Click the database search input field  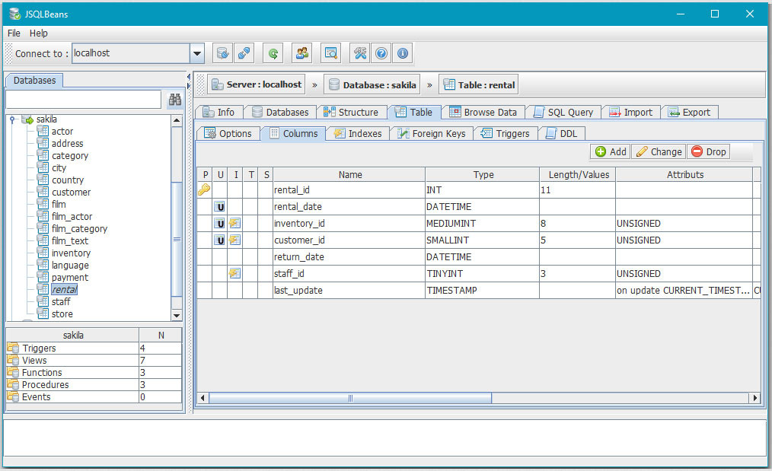(x=83, y=100)
